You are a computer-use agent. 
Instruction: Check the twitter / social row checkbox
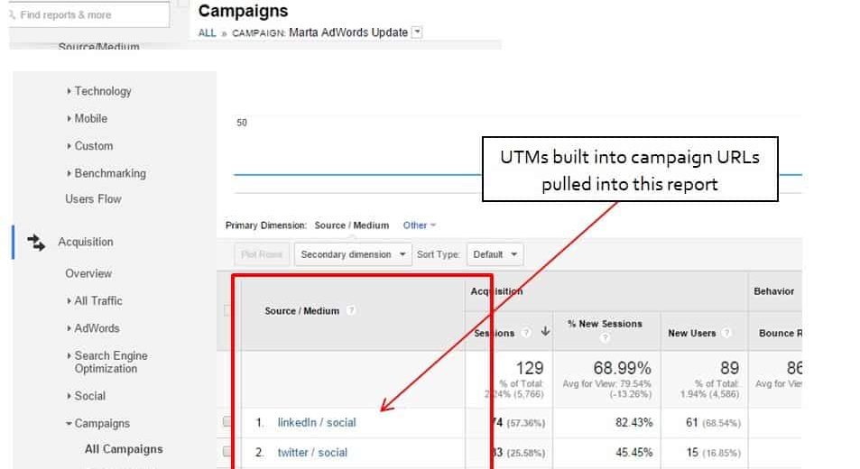(x=227, y=453)
